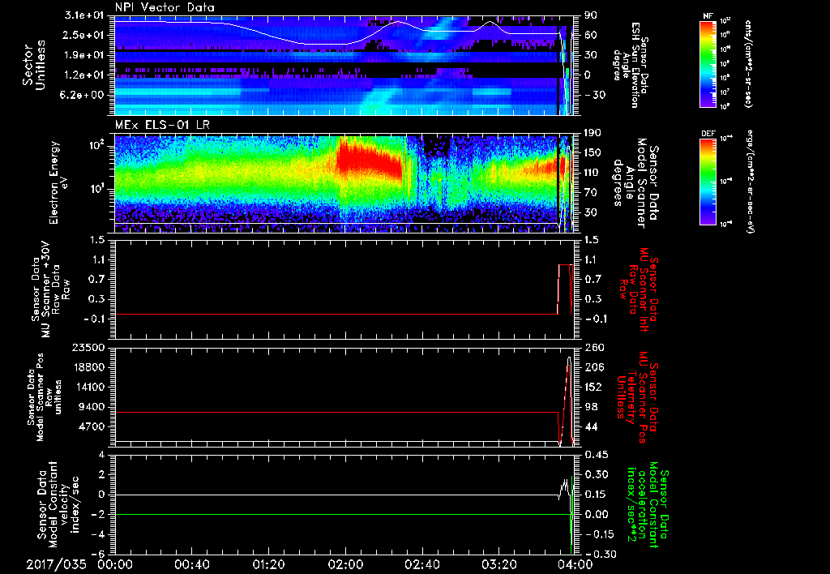Click the '44' telemetry tick value
830x574 pixels.
pos(591,426)
